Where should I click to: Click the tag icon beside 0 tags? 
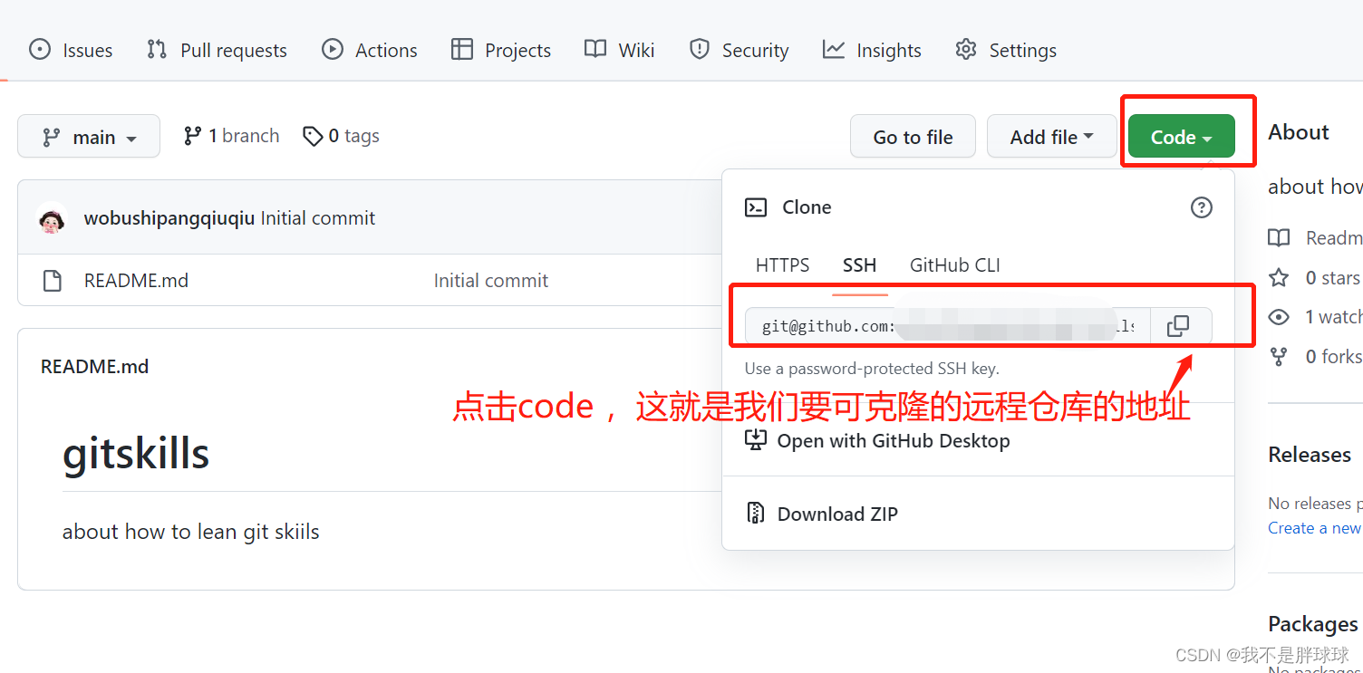(x=313, y=136)
